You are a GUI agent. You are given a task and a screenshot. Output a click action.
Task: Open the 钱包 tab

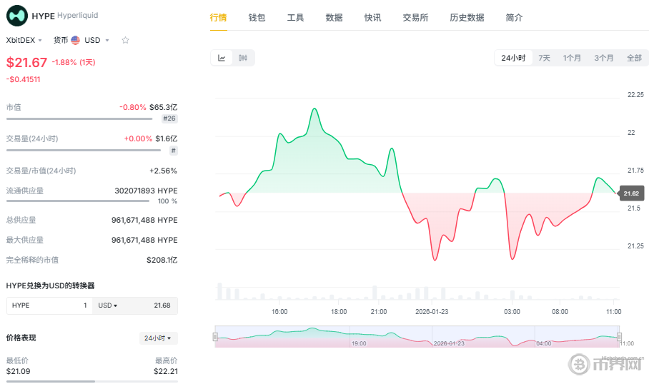coord(257,18)
